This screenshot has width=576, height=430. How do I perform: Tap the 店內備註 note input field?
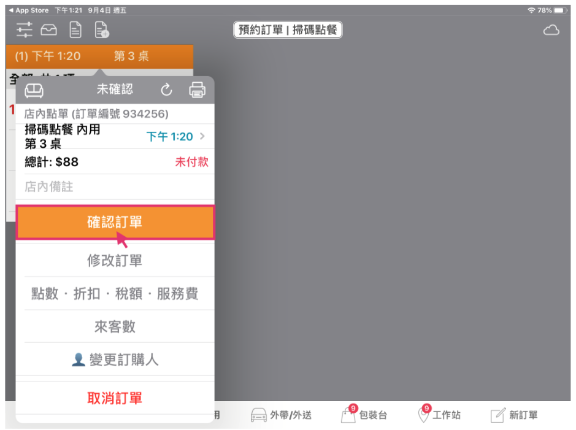pyautogui.click(x=115, y=187)
